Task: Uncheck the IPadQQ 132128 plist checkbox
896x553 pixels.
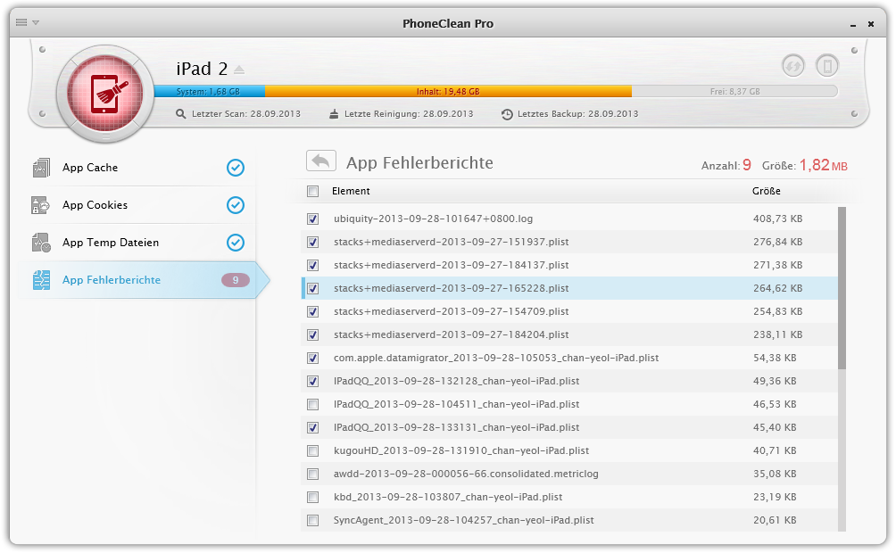Action: [312, 381]
